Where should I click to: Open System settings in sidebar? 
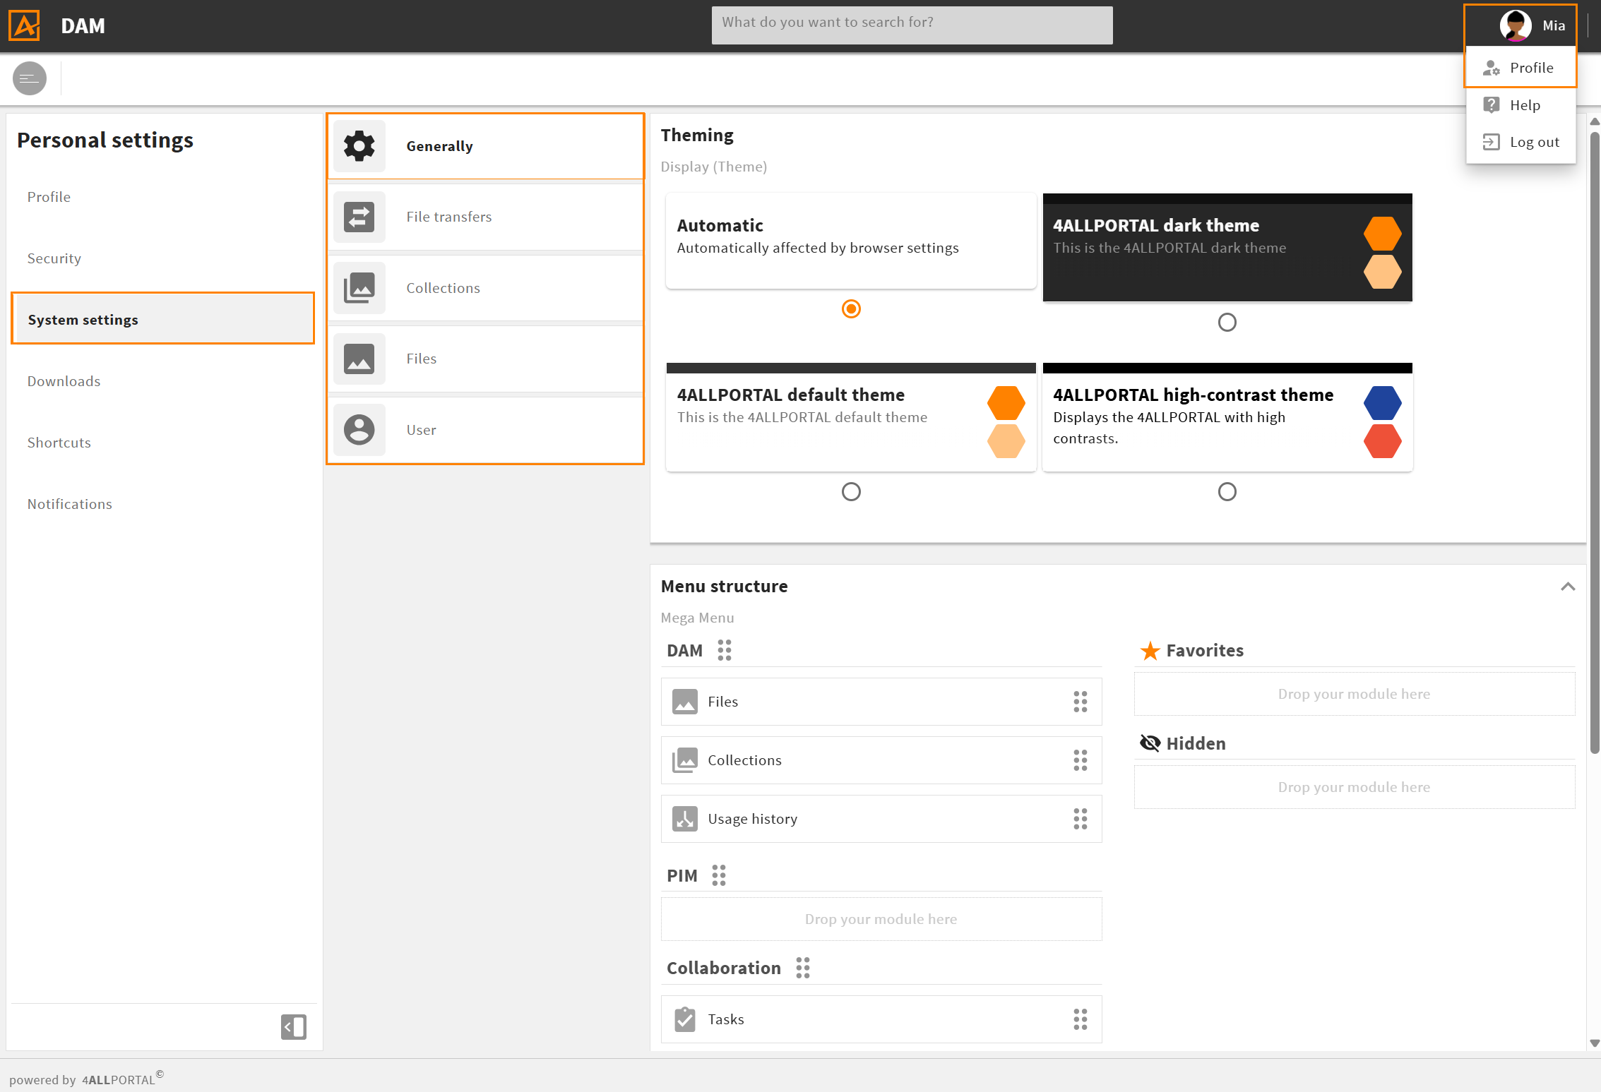click(x=163, y=319)
